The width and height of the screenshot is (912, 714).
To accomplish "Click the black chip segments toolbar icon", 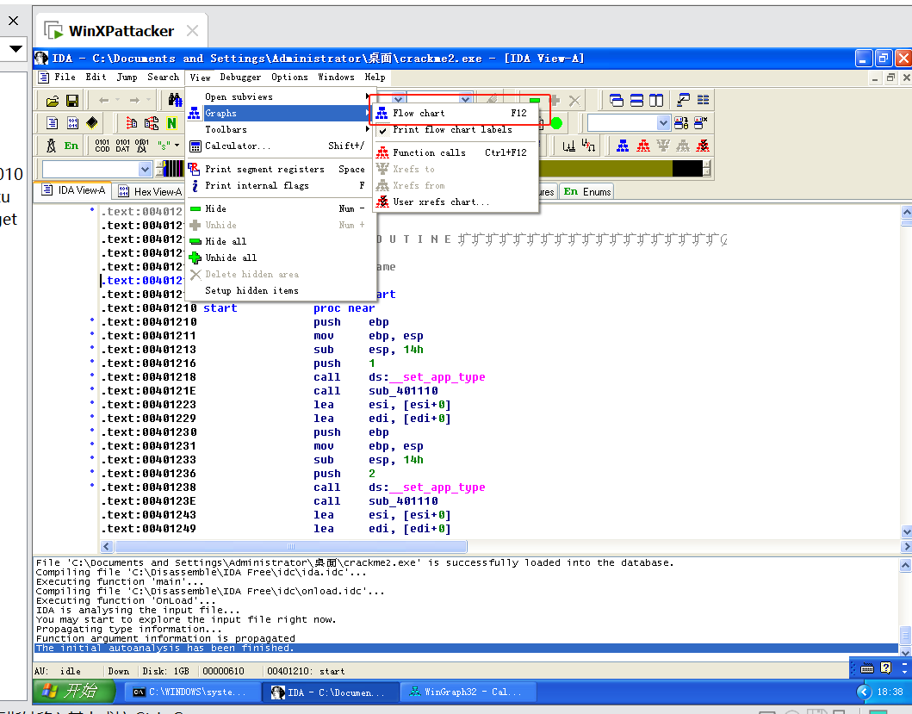I will tap(92, 123).
